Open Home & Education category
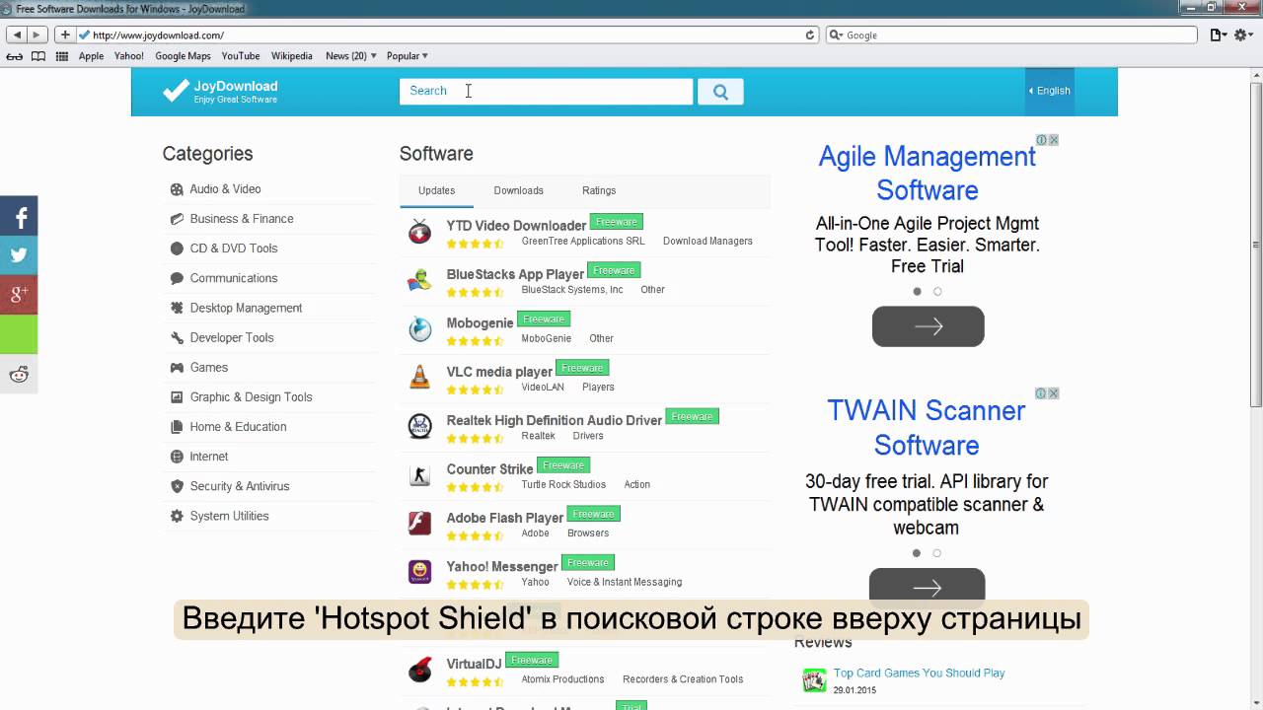The width and height of the screenshot is (1263, 710). pos(238,426)
